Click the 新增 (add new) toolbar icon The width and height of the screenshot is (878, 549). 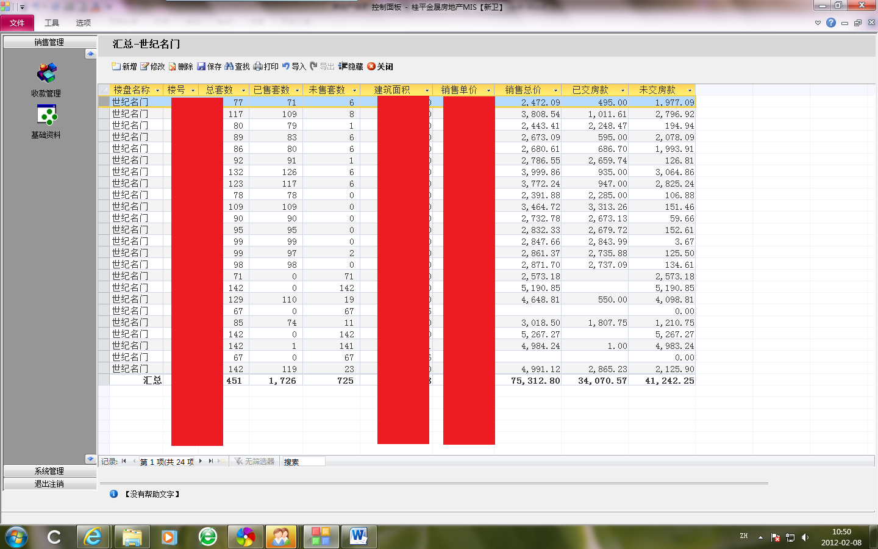[x=116, y=66]
